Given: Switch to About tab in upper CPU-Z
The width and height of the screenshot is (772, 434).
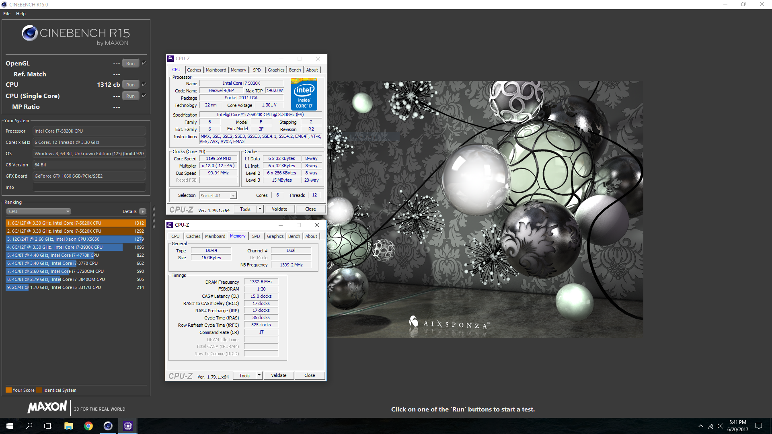Looking at the screenshot, I should click(312, 70).
